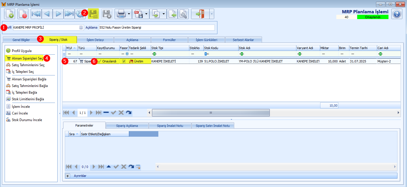Click the printer icon in toolbar
This screenshot has height=187, width=407.
[x=120, y=14]
